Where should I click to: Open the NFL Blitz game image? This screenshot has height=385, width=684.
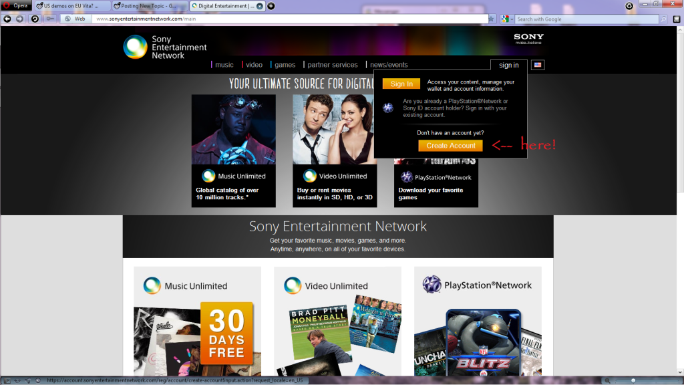(x=484, y=342)
